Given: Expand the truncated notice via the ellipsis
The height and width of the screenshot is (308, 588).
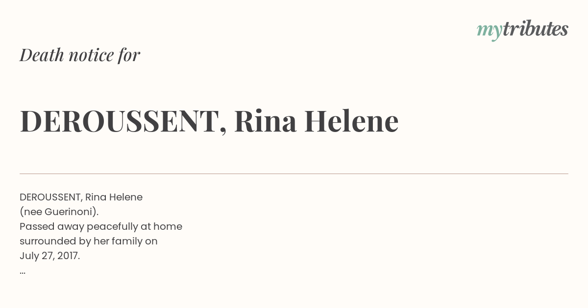Looking at the screenshot, I should pos(23,272).
